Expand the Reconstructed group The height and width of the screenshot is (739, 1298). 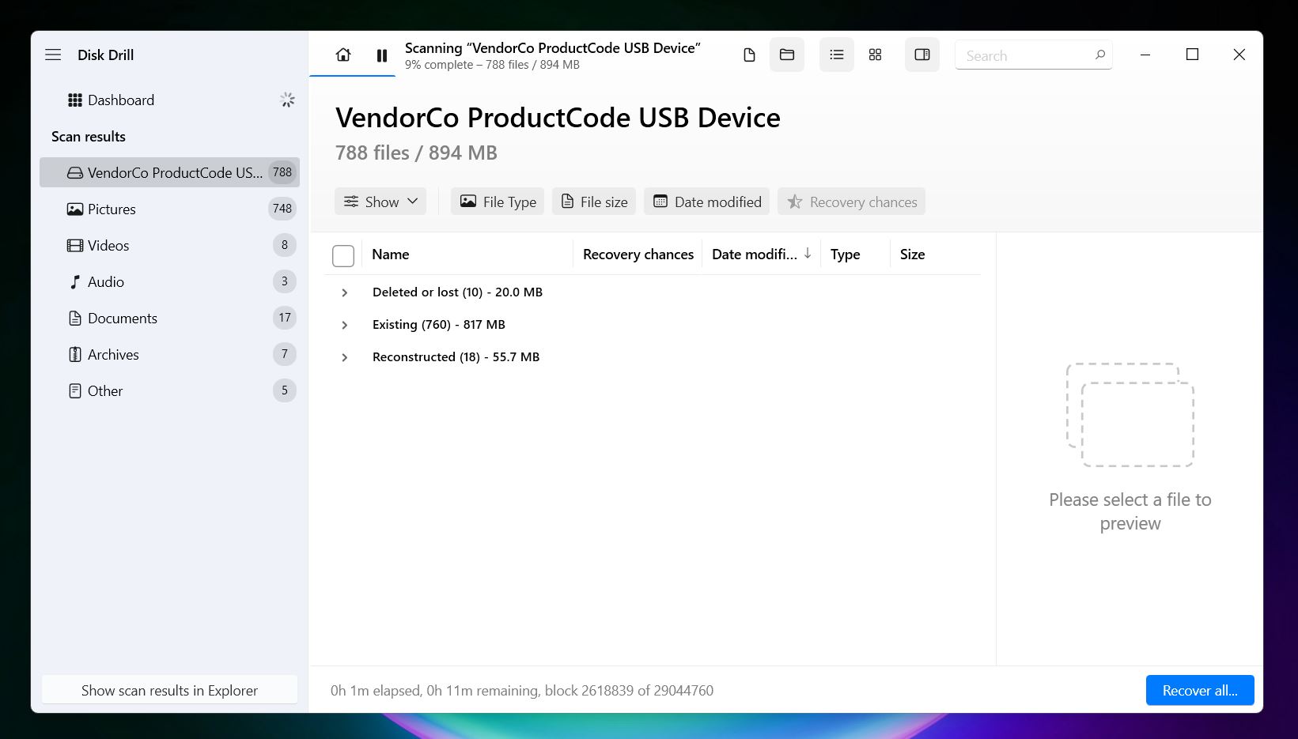coord(345,357)
